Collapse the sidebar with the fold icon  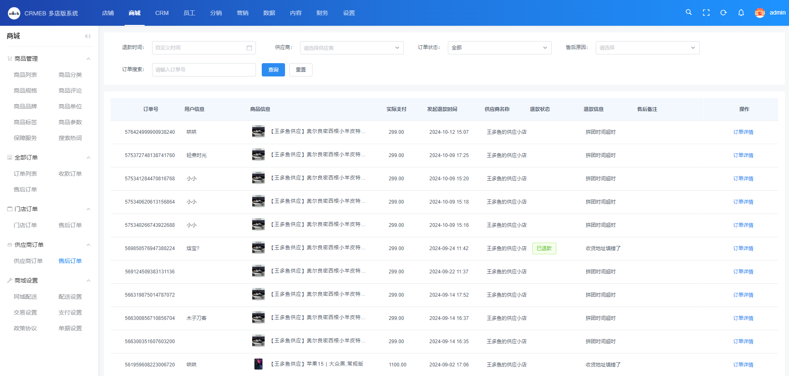pyautogui.click(x=87, y=36)
